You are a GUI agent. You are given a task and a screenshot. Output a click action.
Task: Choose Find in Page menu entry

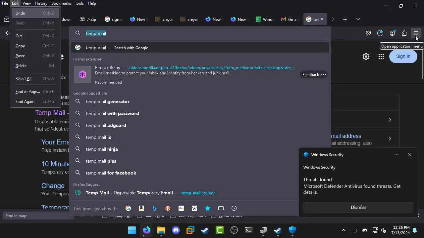(35, 92)
